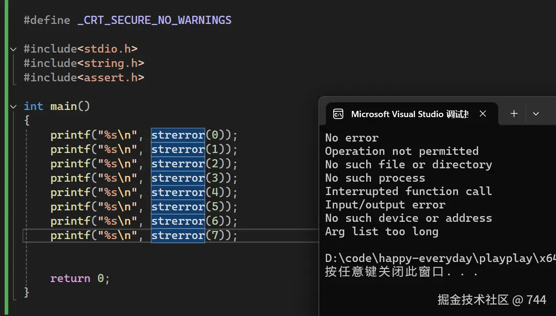The image size is (556, 316).
Task: Click printf on the strerror(0) line
Action: tap(70, 135)
